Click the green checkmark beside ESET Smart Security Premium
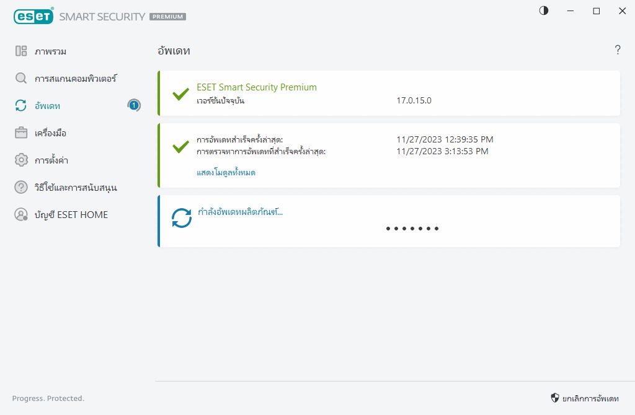The image size is (635, 415). pyautogui.click(x=180, y=94)
